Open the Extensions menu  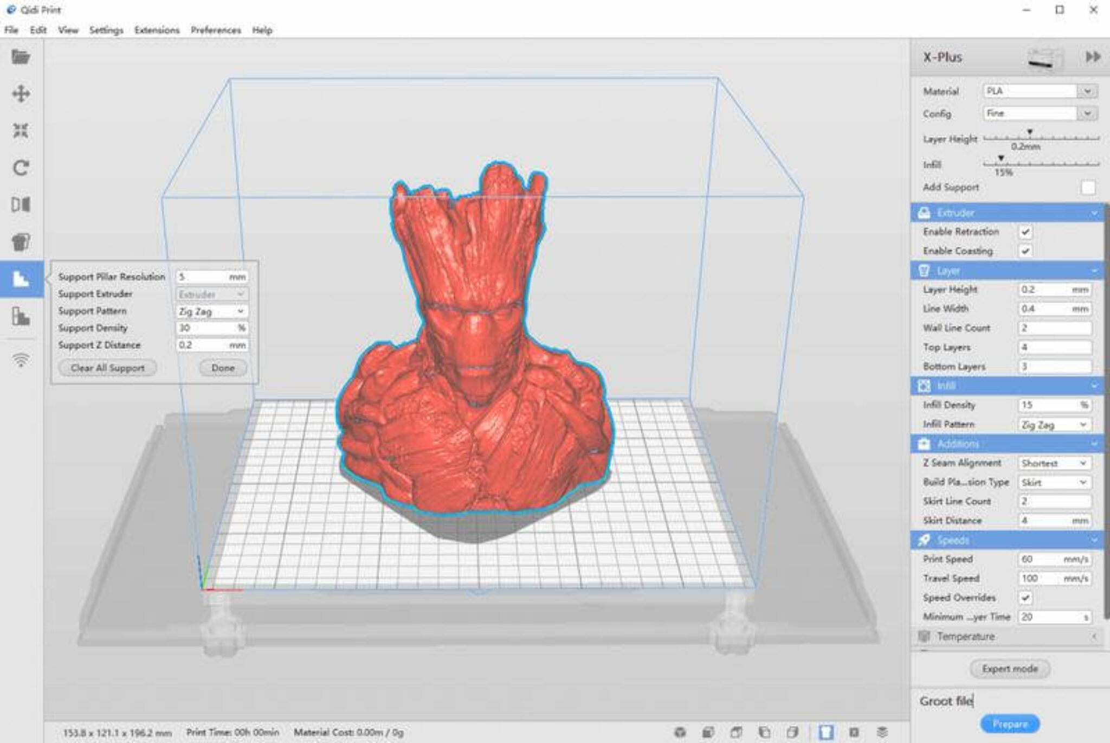pos(156,30)
